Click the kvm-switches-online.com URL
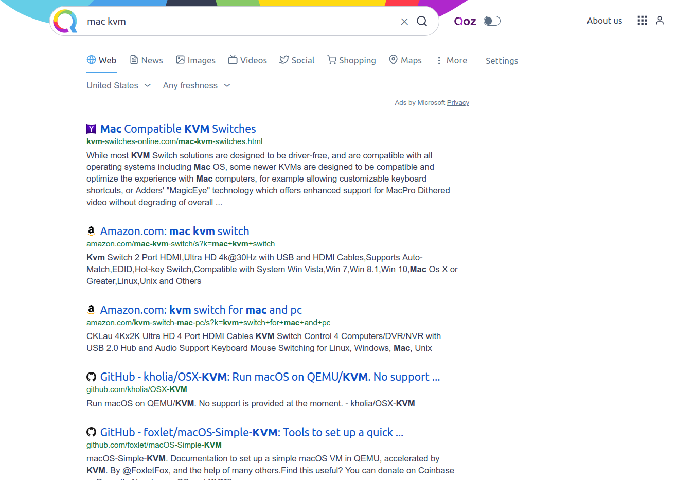677x480 pixels. click(174, 141)
